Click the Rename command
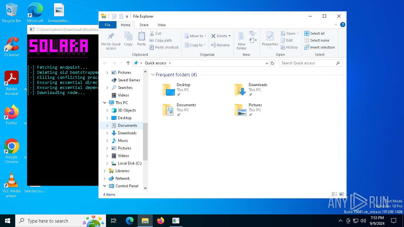 [x=220, y=45]
